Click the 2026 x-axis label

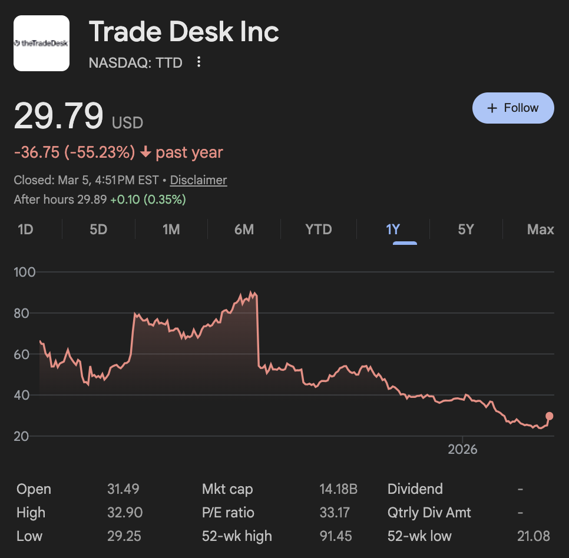click(463, 450)
